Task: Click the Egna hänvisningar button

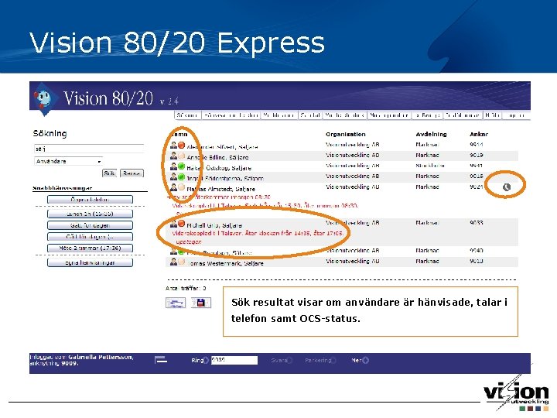Action: tap(90, 262)
